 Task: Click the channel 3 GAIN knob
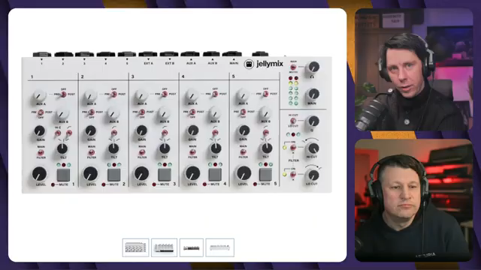point(141,130)
